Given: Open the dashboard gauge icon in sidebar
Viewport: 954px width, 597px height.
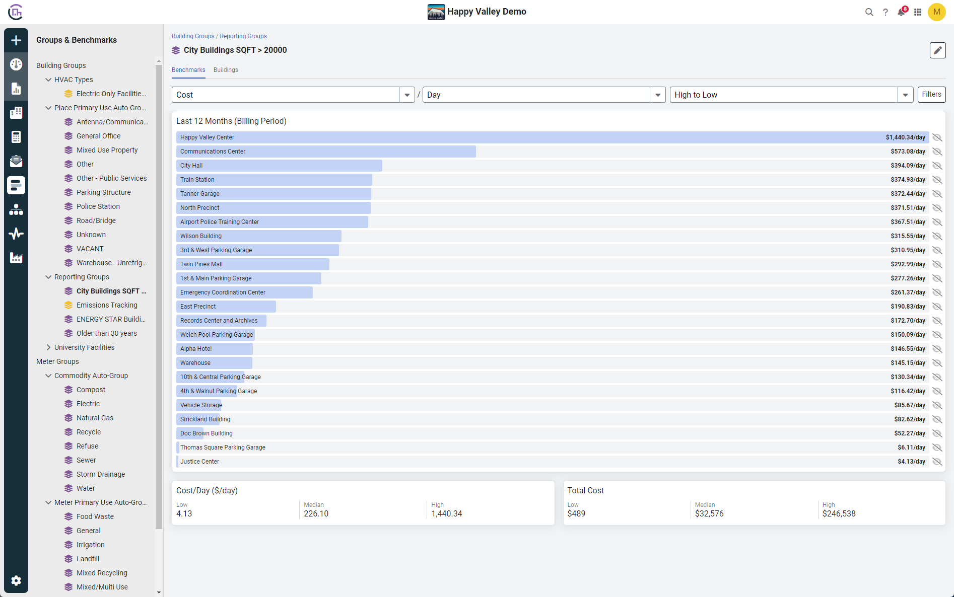Looking at the screenshot, I should click(16, 64).
